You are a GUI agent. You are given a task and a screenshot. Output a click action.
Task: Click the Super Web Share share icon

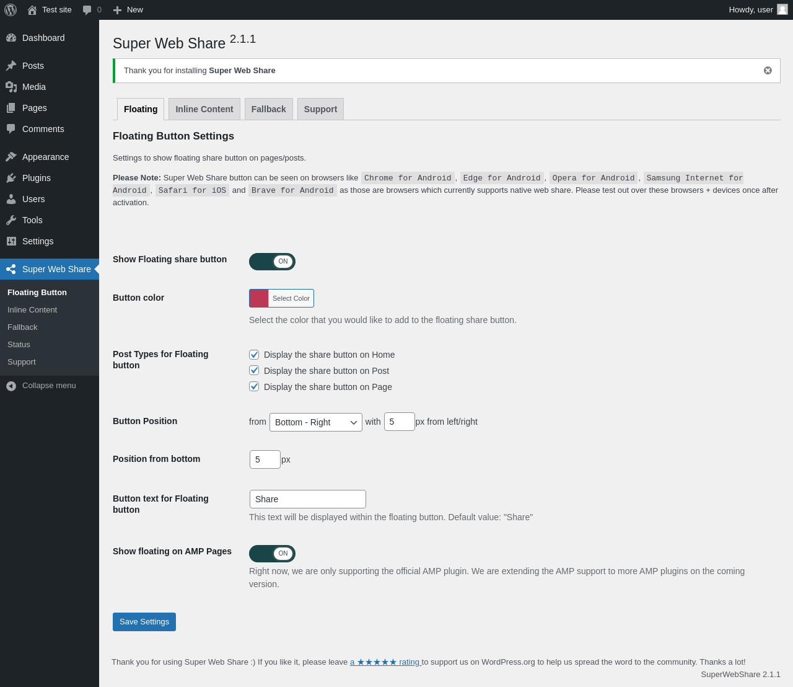pyautogui.click(x=11, y=269)
